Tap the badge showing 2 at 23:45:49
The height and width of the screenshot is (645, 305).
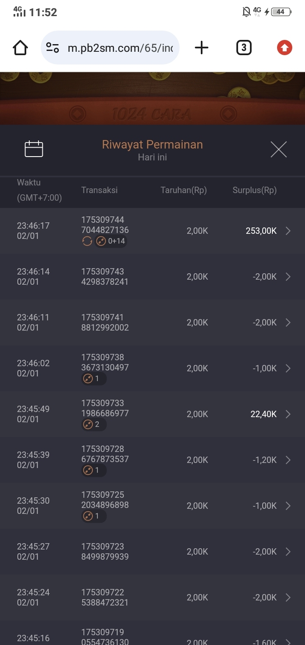point(93,424)
